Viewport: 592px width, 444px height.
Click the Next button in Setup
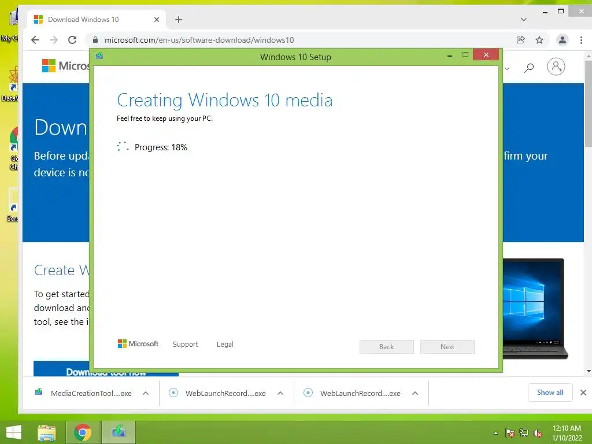point(447,347)
